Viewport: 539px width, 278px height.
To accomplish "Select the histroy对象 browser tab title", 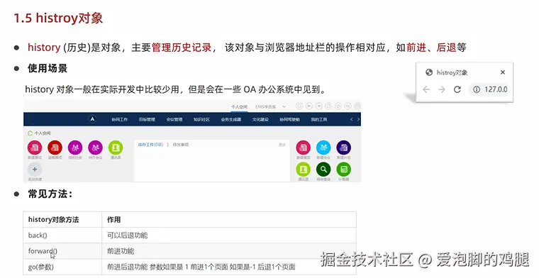I will click(452, 72).
